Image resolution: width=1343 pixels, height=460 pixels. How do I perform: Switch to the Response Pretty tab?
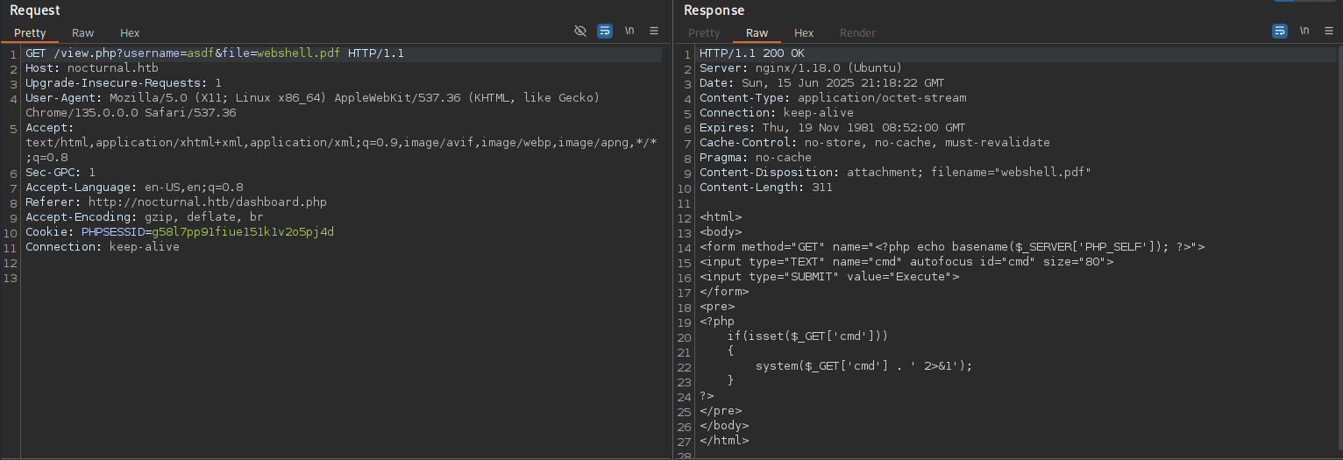click(704, 33)
